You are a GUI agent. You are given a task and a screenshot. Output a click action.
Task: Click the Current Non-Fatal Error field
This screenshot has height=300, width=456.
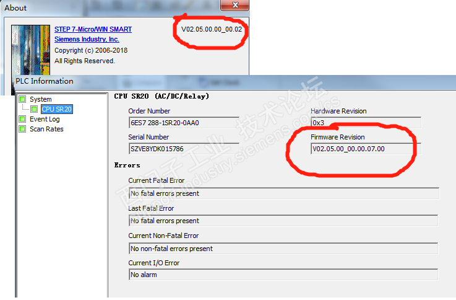tap(283, 249)
